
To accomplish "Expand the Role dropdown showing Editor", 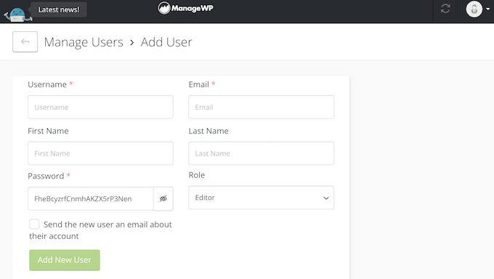I will [x=262, y=198].
